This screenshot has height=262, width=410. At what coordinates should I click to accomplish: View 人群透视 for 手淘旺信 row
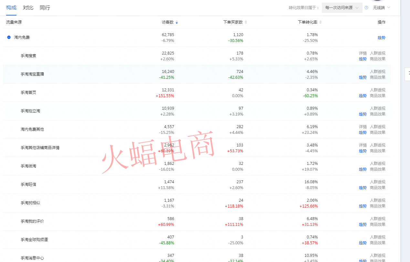click(x=377, y=182)
